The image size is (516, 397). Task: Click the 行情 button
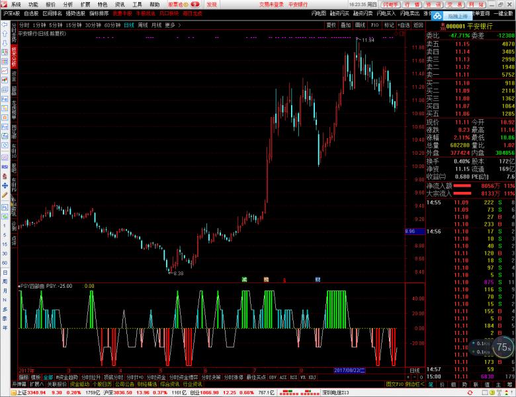pos(411,4)
